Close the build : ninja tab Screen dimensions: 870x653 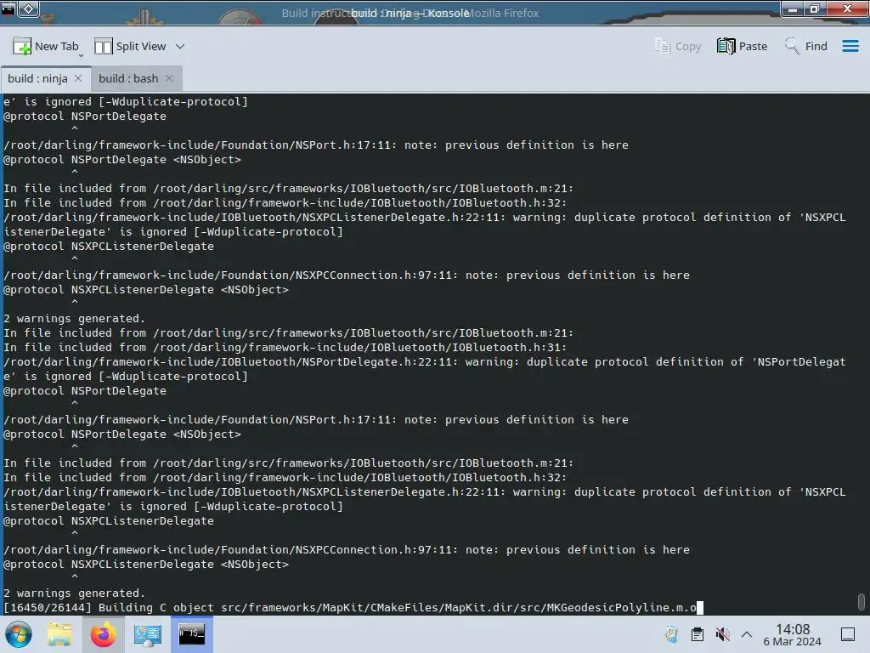pos(78,78)
